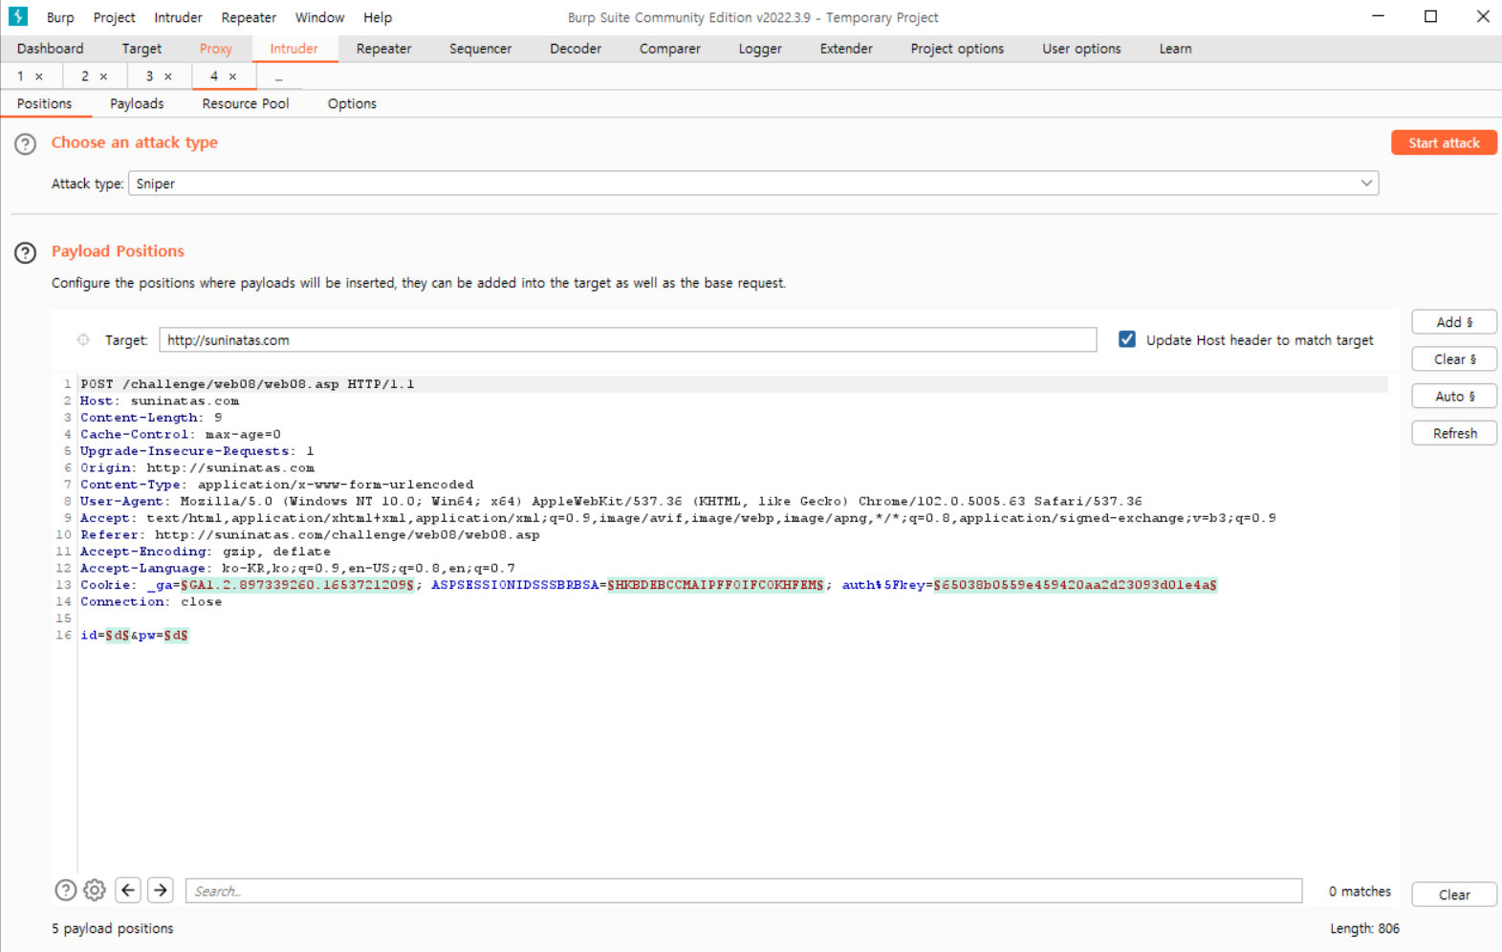This screenshot has height=952, width=1502.
Task: Switch to the Proxy tab
Action: (216, 49)
